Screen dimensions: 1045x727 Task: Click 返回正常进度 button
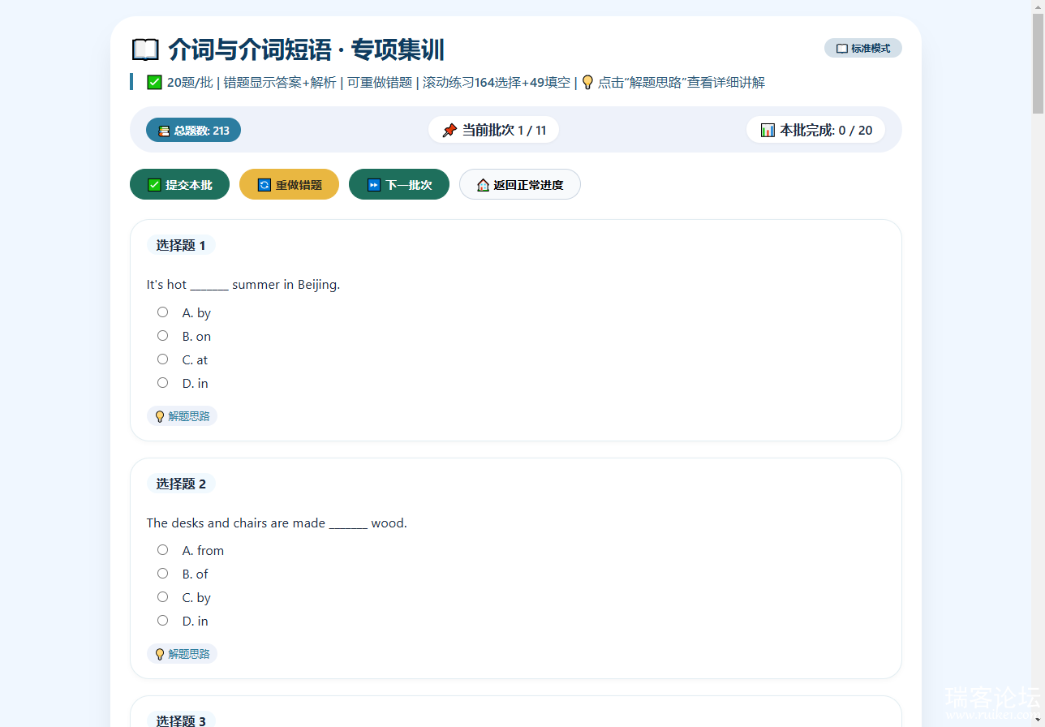(519, 184)
